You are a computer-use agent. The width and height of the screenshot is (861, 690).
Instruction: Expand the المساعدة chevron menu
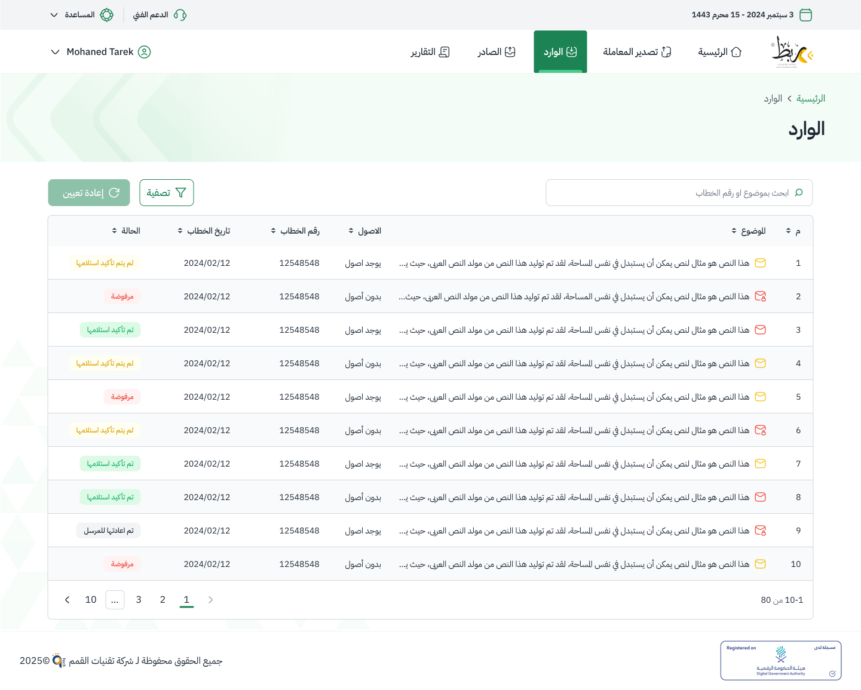tap(54, 15)
